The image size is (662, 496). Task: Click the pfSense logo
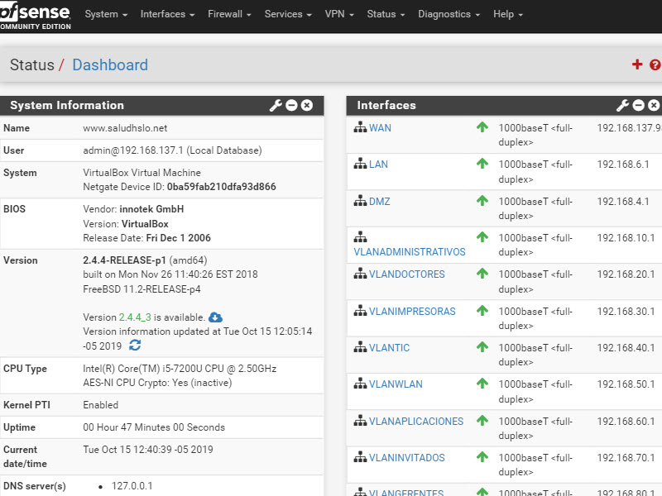36,16
